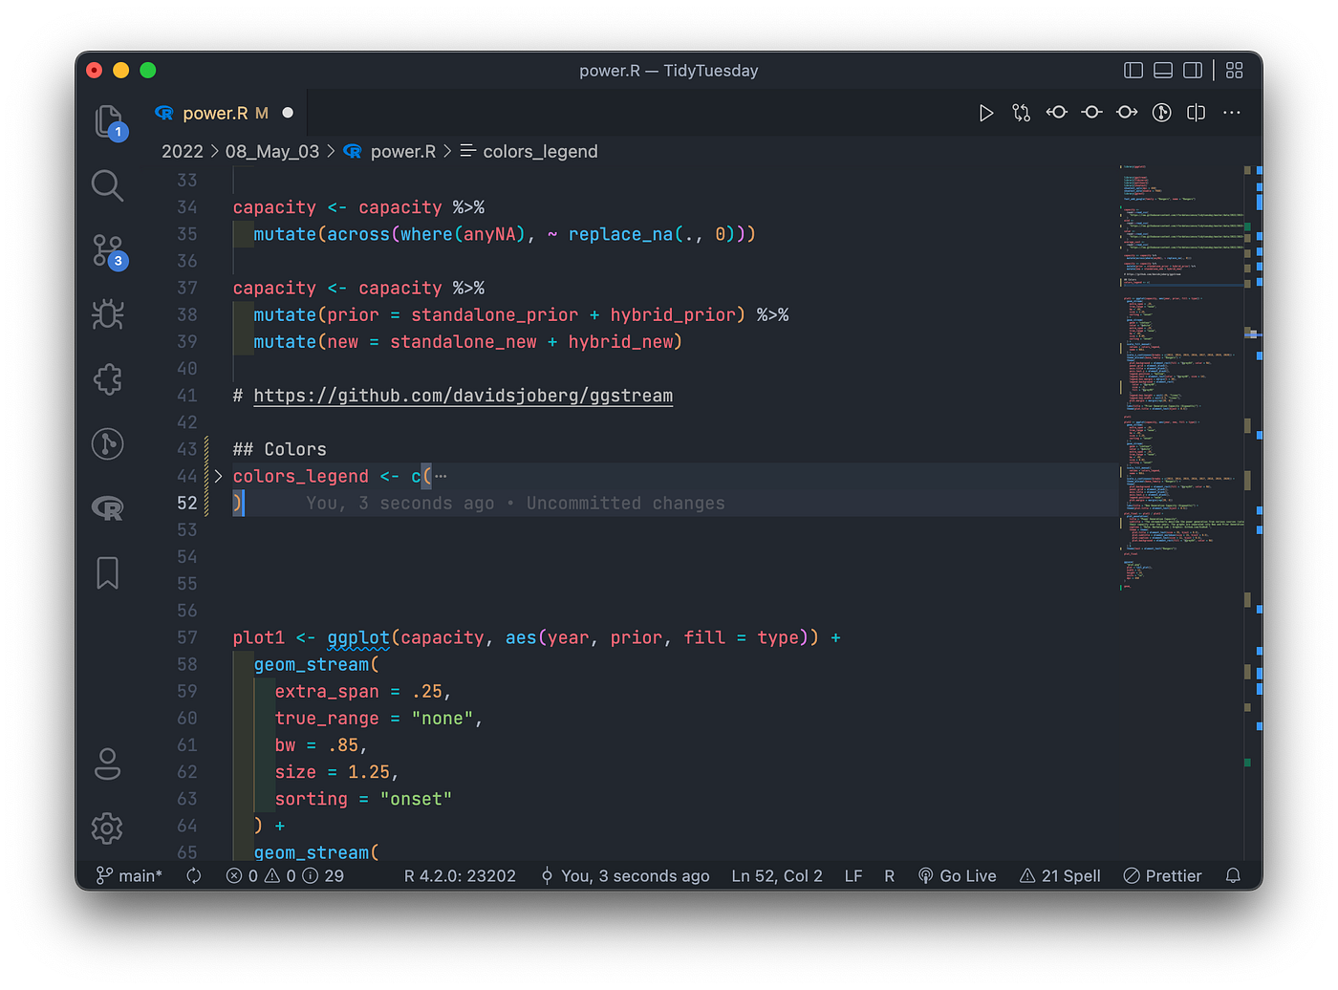Image resolution: width=1338 pixels, height=990 pixels.
Task: Toggle the spell checker showing 21 issues
Action: (1059, 875)
